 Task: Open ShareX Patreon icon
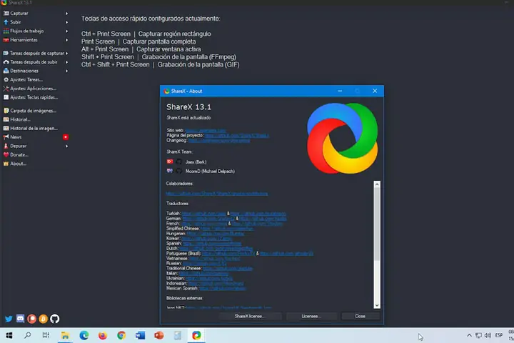click(x=32, y=319)
